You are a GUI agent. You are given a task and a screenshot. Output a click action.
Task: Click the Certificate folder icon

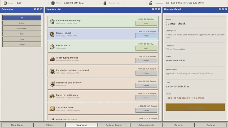point(52,108)
